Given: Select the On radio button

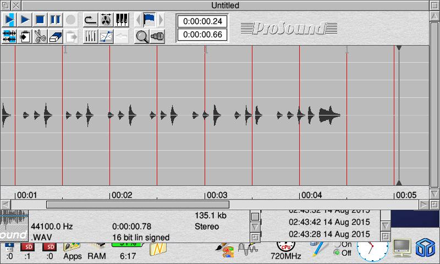Looking at the screenshot, I should [x=337, y=244].
